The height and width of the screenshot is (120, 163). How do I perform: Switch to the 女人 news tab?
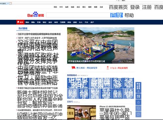click(81, 22)
